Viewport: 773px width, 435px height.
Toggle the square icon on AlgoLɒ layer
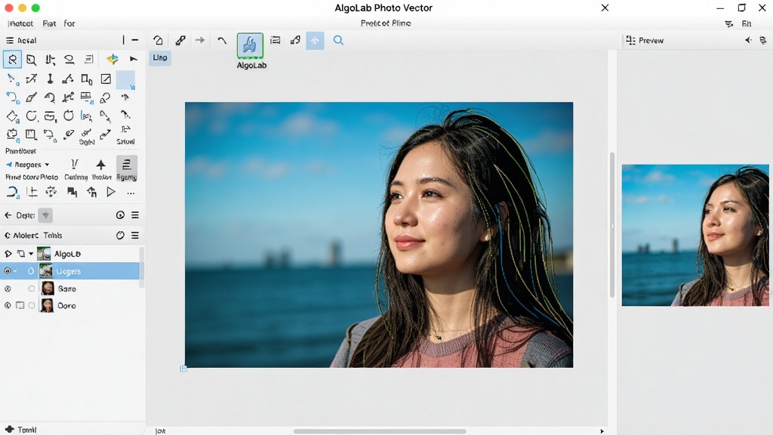point(20,254)
